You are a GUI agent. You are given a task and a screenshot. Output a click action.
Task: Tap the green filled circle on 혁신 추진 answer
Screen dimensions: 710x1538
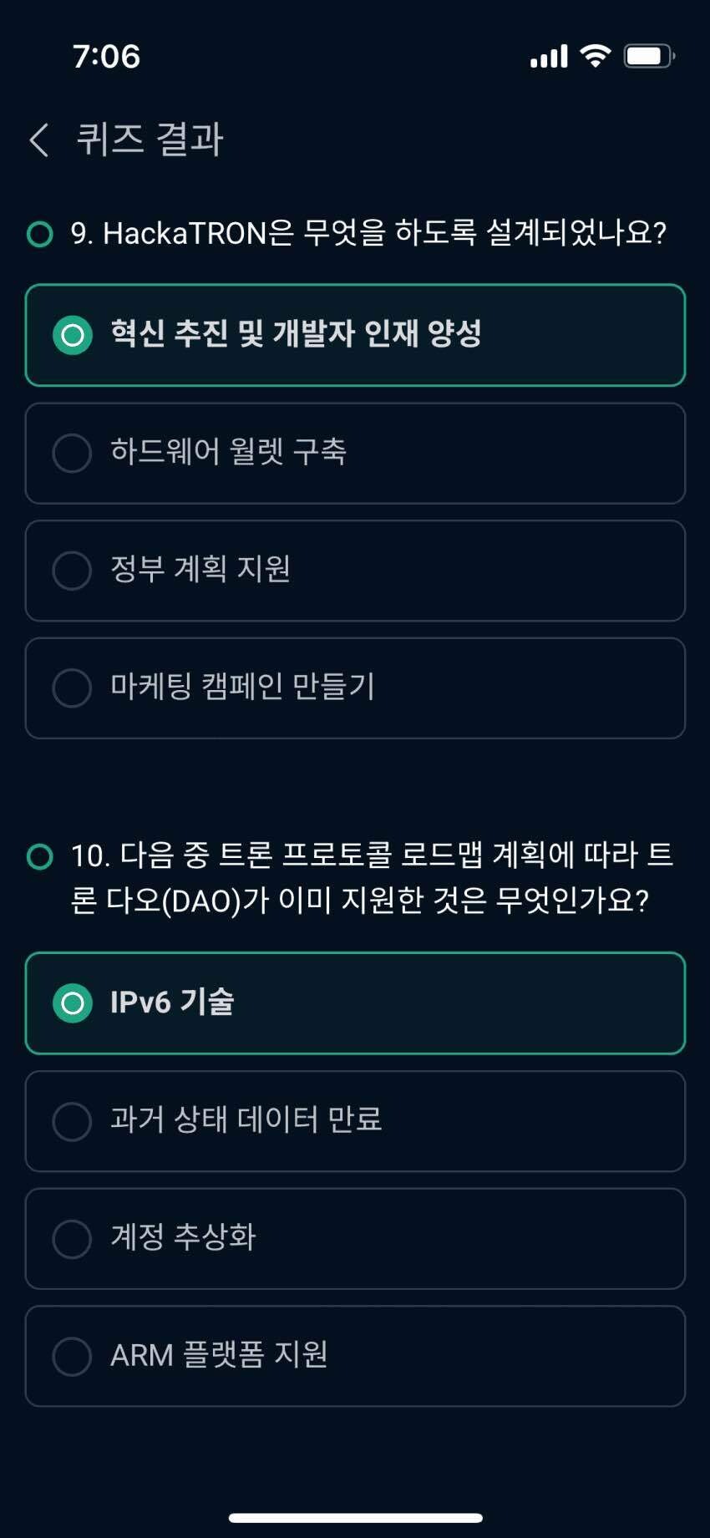coord(73,335)
